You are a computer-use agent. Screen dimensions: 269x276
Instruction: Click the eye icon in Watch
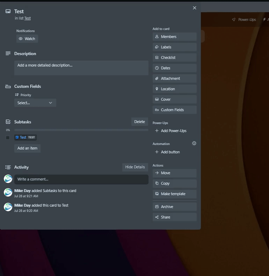21,39
